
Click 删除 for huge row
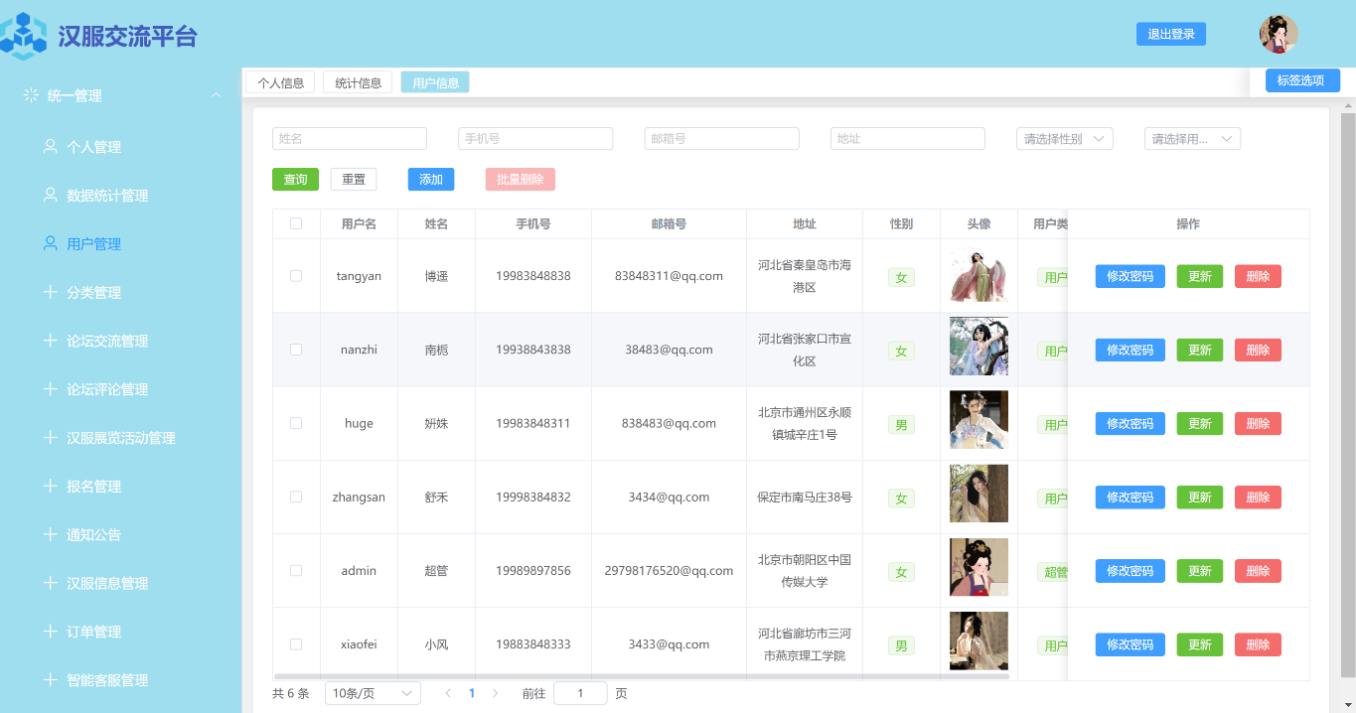point(1258,423)
